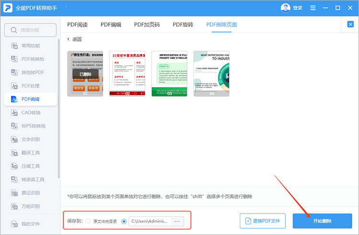The height and width of the screenshot is (235, 359).
Task: Click 保存到 label text
Action: click(x=75, y=221)
